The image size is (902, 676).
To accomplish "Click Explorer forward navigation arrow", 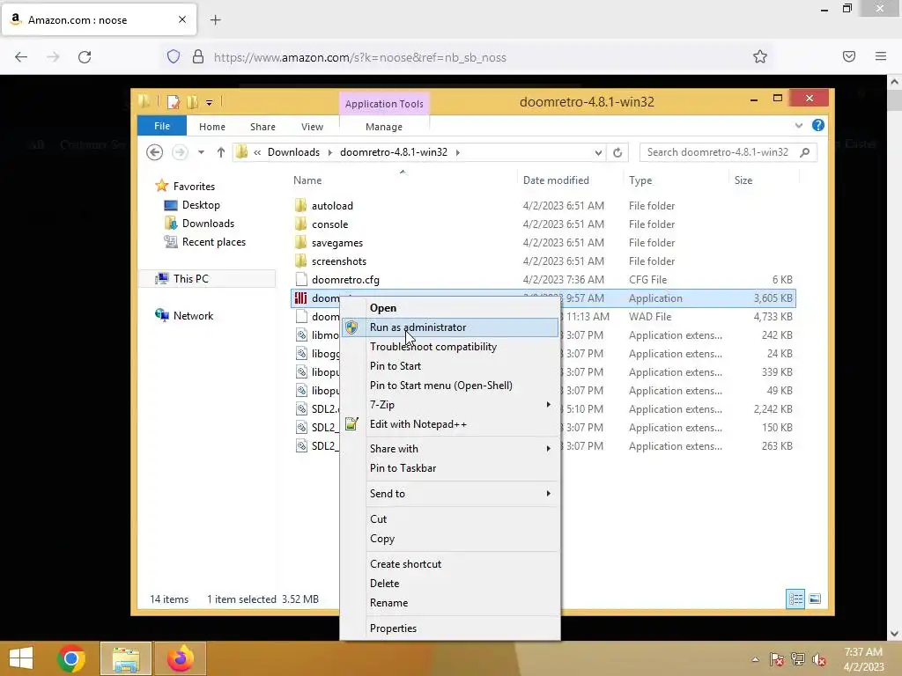I will tap(180, 152).
